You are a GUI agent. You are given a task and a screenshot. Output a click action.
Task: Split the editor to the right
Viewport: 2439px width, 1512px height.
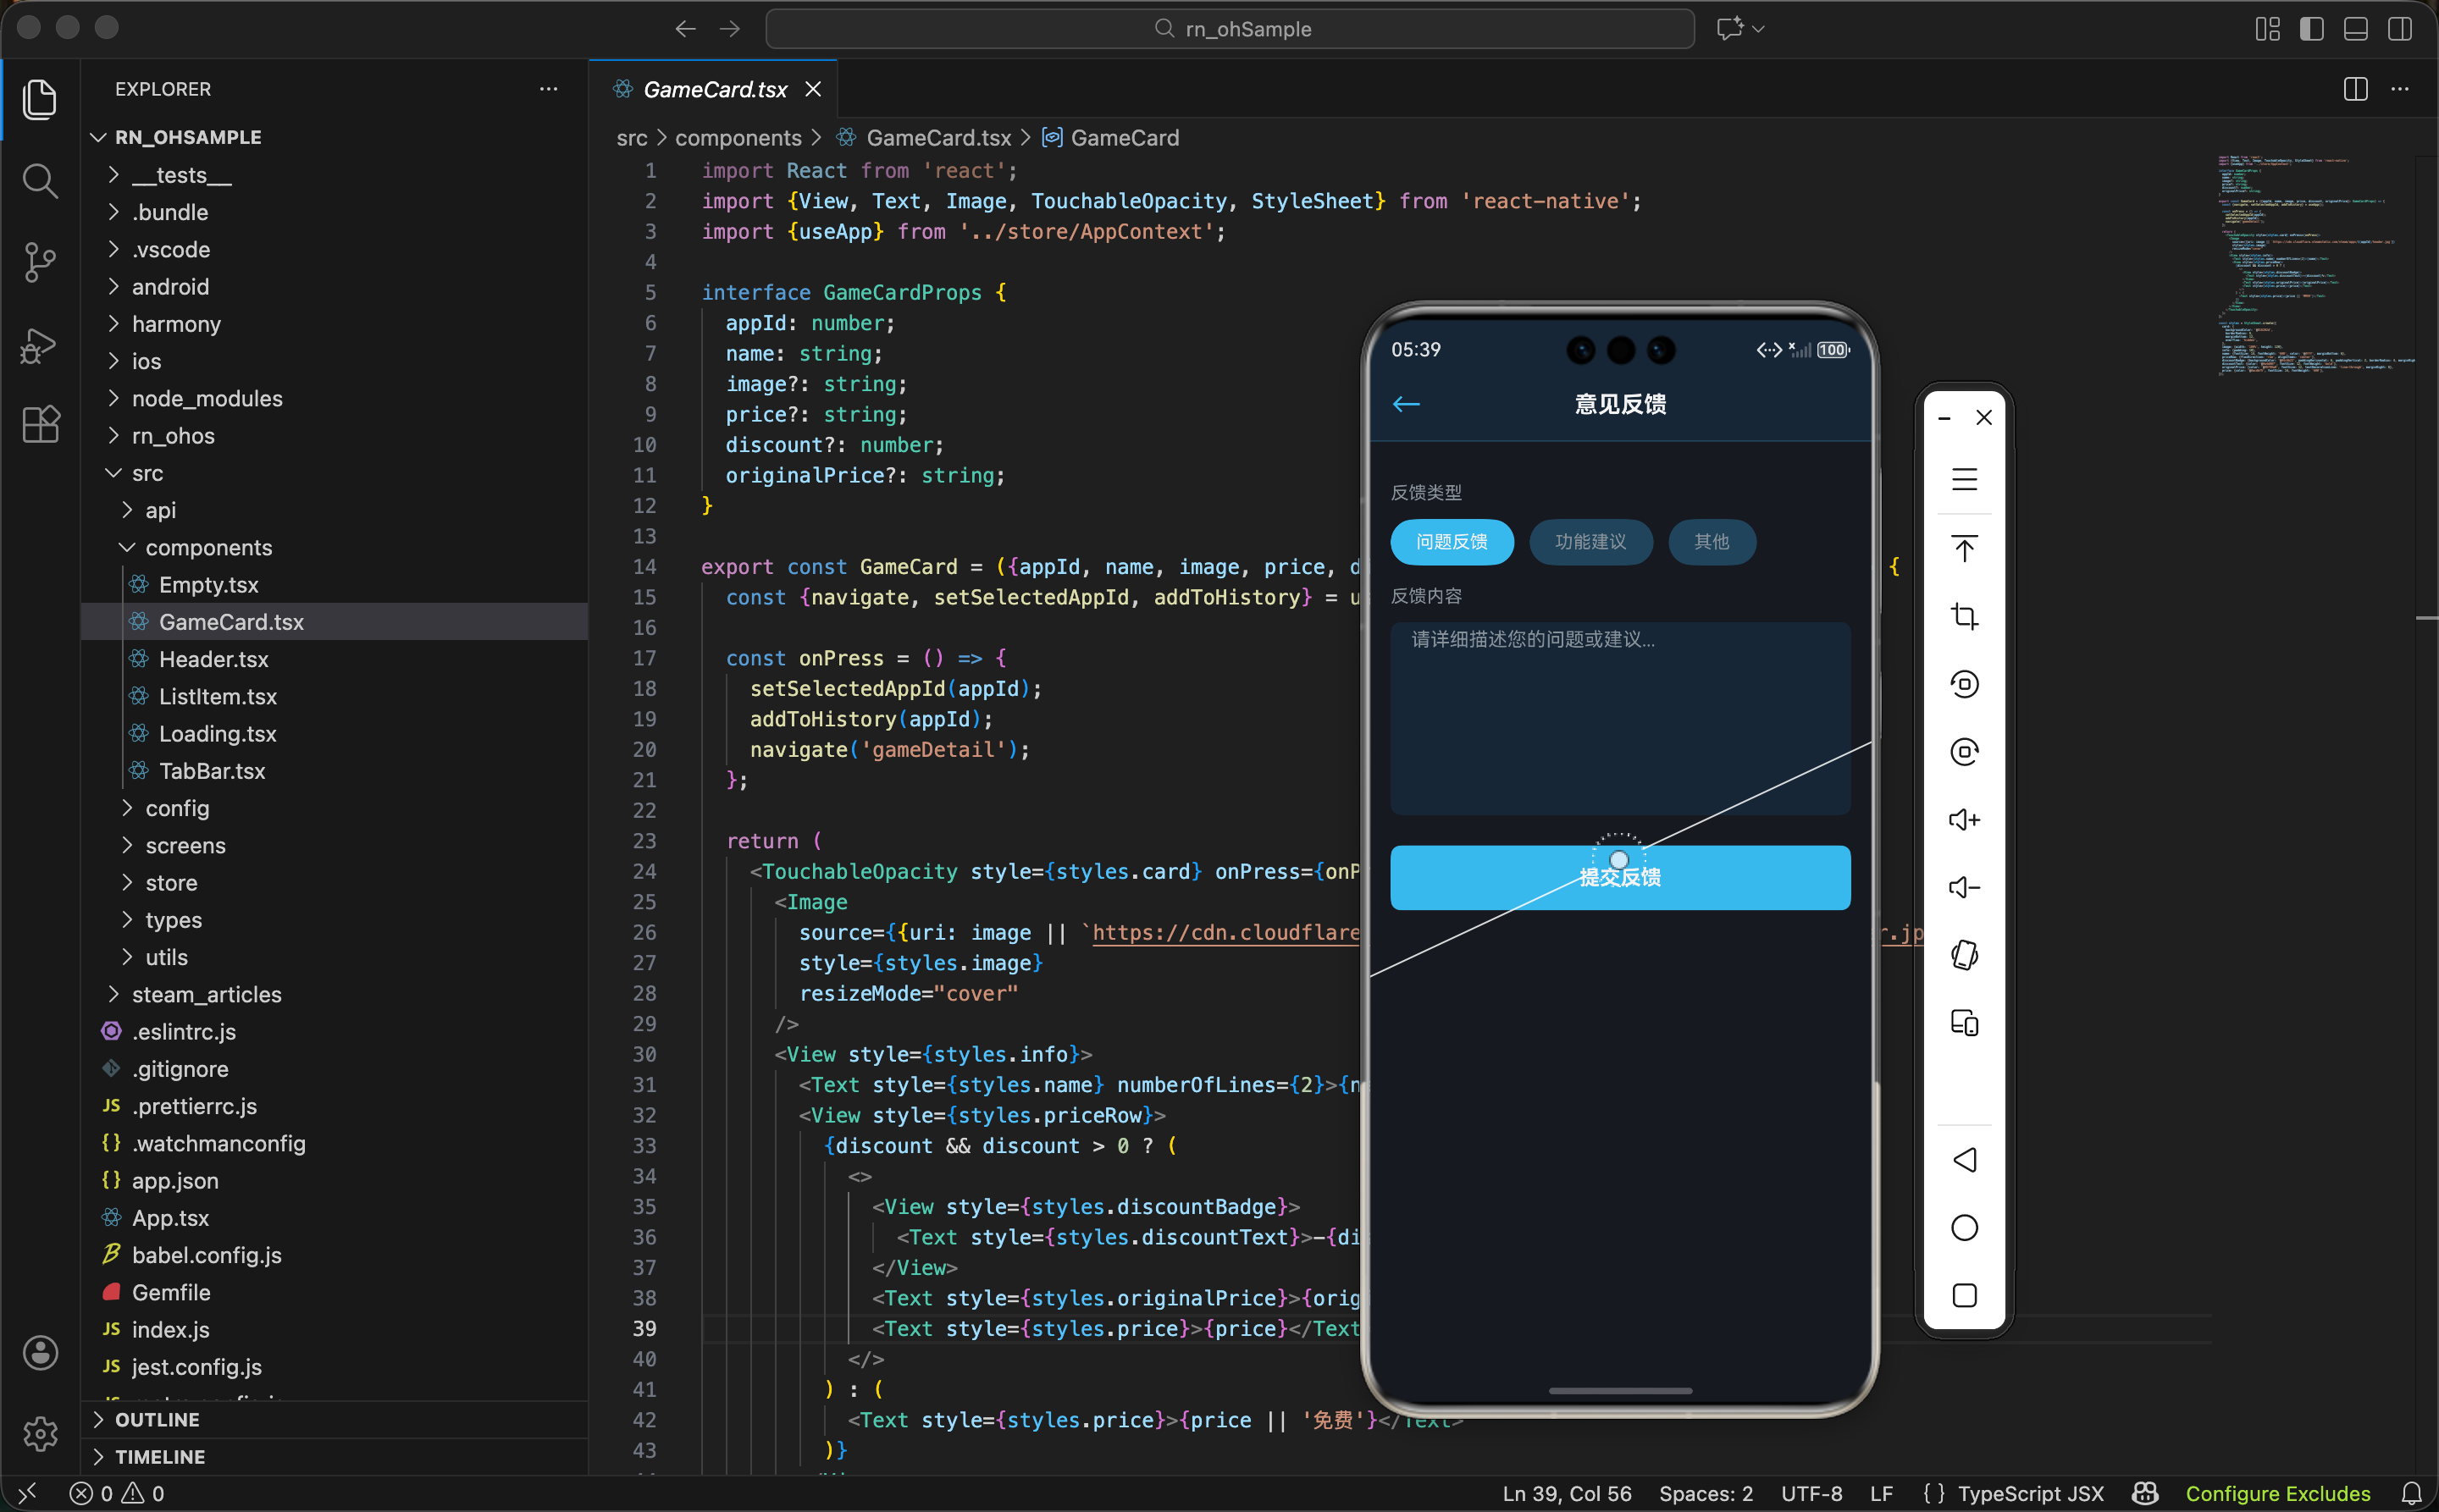click(2355, 89)
